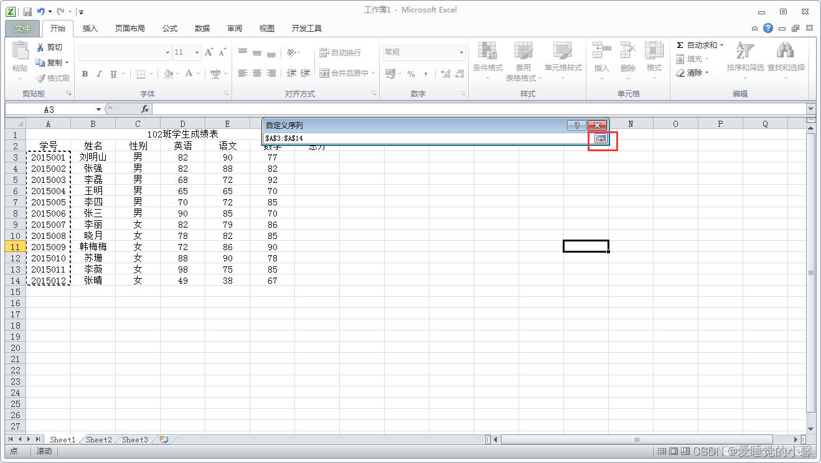The width and height of the screenshot is (821, 463).
Task: Click the horizontal scrollbar right arrow
Action: (x=796, y=440)
